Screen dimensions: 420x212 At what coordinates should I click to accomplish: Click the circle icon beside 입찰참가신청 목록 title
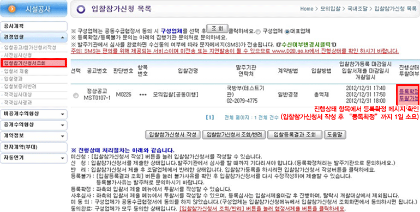click(x=81, y=9)
